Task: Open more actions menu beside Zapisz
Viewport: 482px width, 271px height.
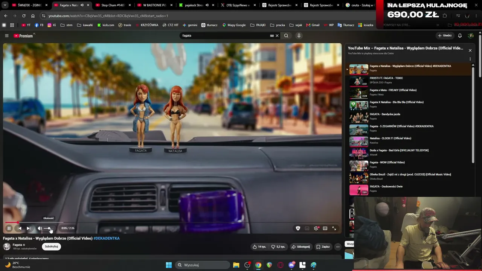Action: (x=338, y=247)
